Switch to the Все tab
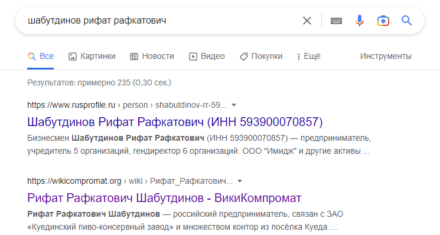Image resolution: width=440 pixels, height=235 pixels. [41, 56]
